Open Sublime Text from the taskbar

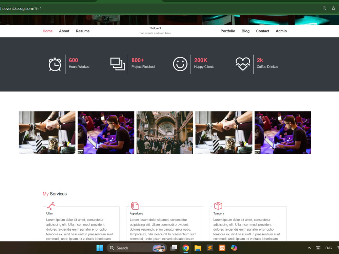[x=210, y=248]
